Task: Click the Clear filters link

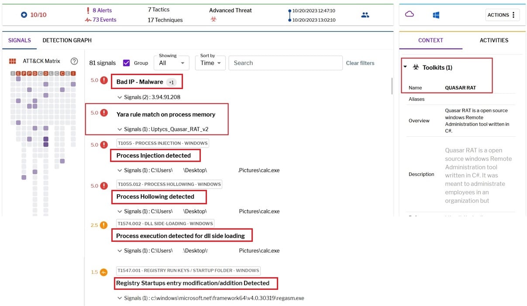Action: coord(360,63)
